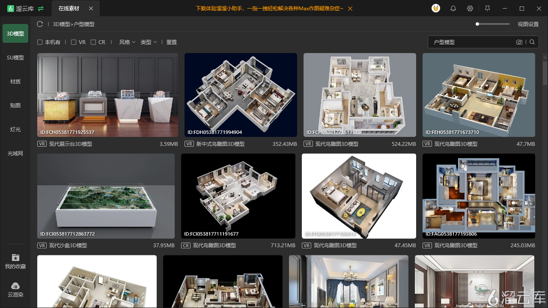
Task: Click the vertical scrollbar thumb at right
Action: pos(545,73)
